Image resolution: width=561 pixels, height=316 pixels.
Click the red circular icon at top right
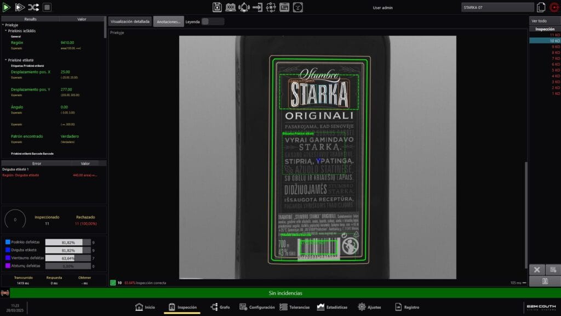tap(554, 7)
